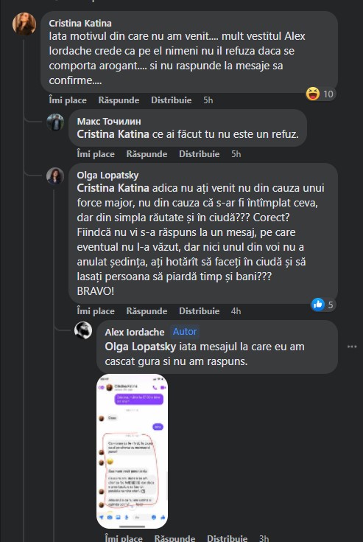Open the Alex Iordache name link
The image size is (363, 542).
(x=135, y=332)
